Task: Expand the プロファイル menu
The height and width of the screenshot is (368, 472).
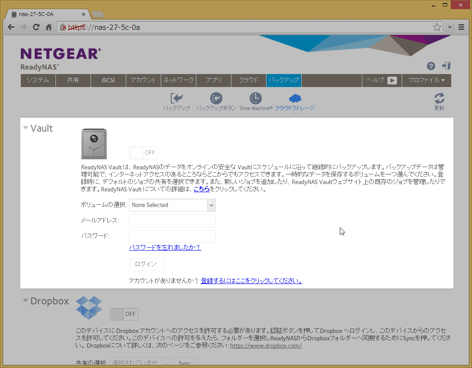Action: click(426, 81)
